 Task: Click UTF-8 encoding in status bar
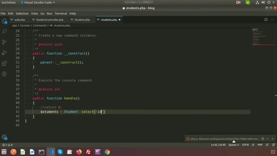[245, 145]
